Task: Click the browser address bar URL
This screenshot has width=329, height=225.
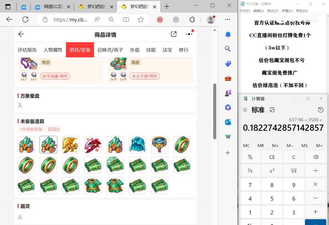Action: [70, 20]
